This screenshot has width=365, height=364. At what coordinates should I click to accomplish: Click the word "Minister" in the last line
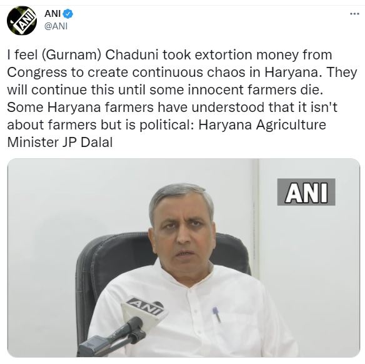32,143
